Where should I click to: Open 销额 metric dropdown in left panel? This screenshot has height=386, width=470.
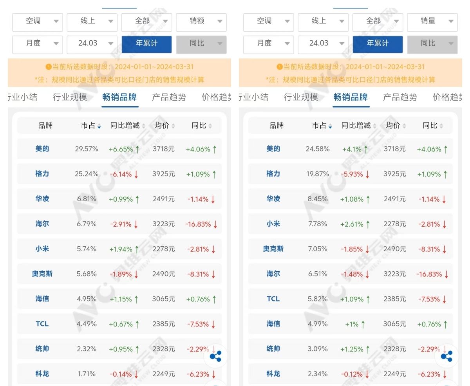[201, 22]
